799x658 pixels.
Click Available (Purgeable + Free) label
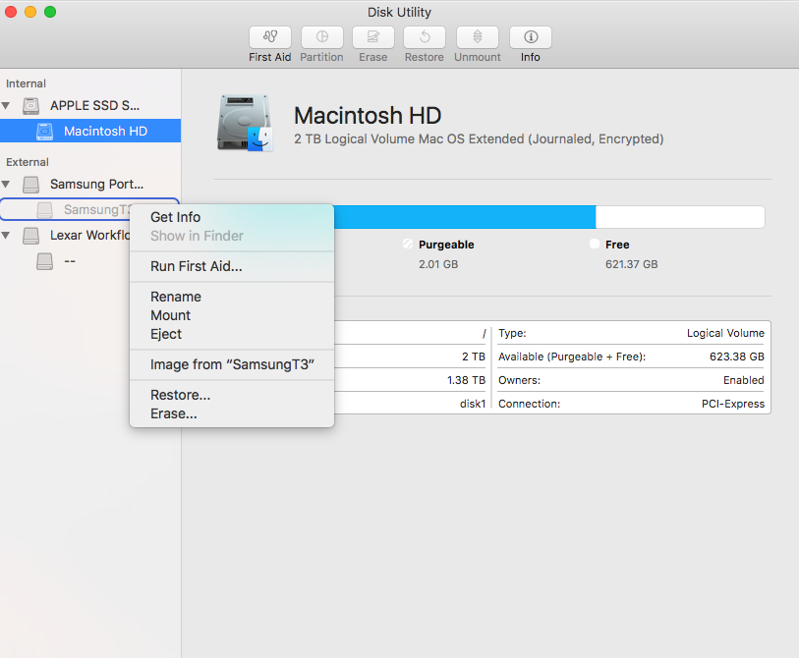coord(572,357)
